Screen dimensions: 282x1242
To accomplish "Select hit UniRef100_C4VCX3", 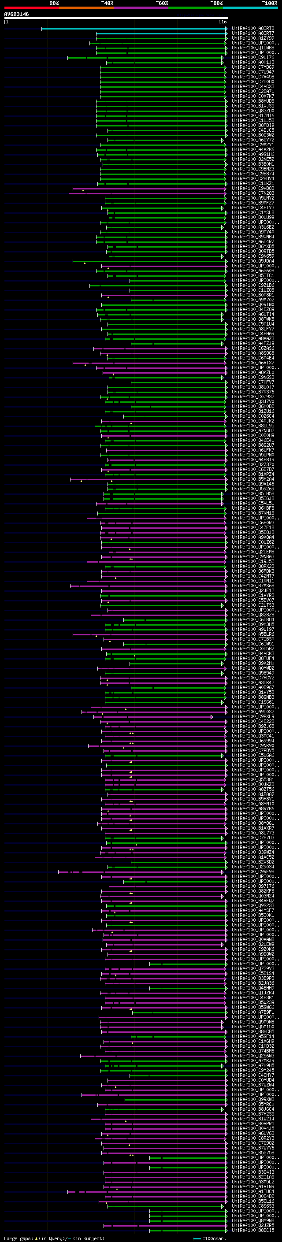I will pos(253,86).
